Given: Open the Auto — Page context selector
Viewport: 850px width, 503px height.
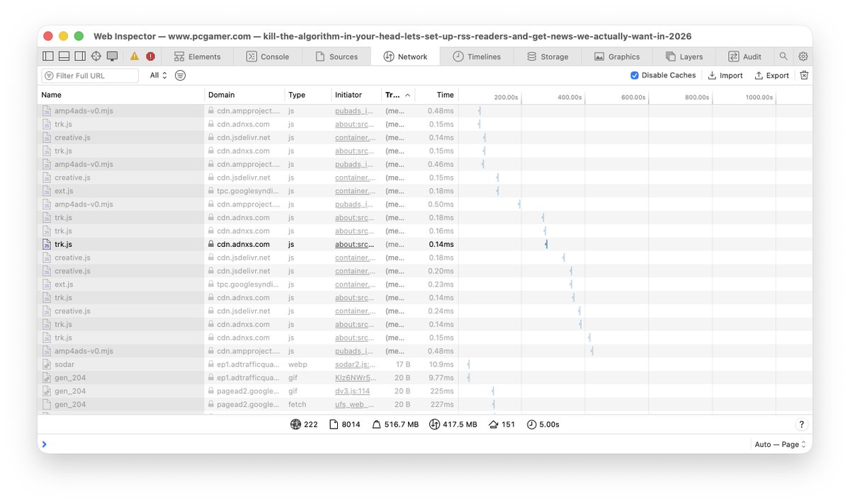Looking at the screenshot, I should (780, 444).
